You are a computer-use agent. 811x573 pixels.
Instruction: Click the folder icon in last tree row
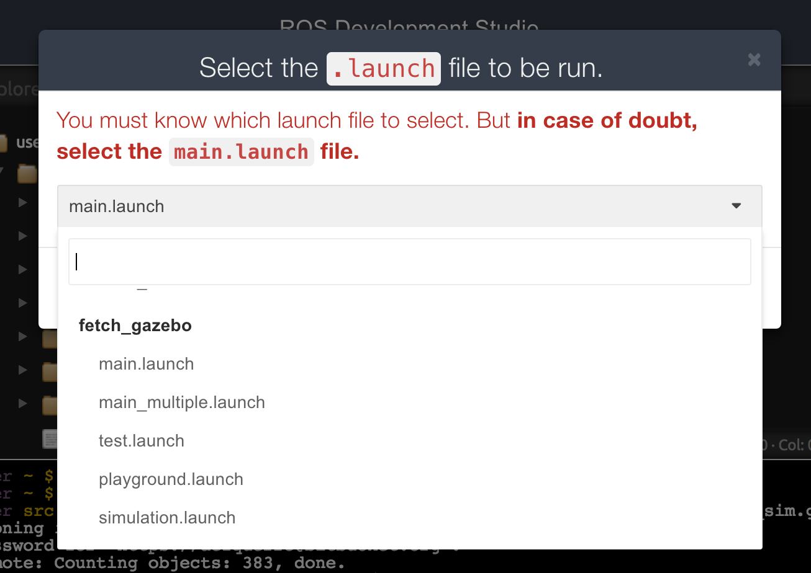click(x=50, y=405)
